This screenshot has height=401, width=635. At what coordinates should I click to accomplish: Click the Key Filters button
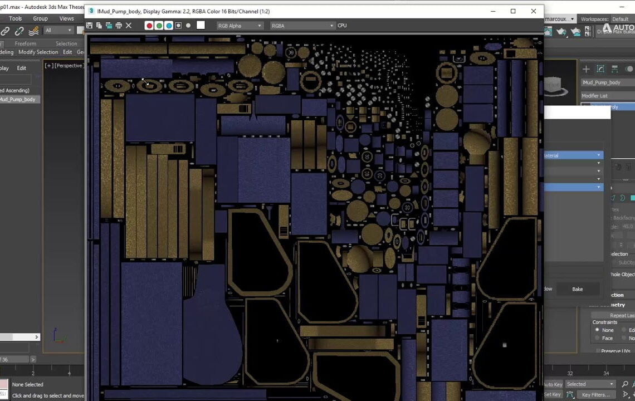point(595,395)
